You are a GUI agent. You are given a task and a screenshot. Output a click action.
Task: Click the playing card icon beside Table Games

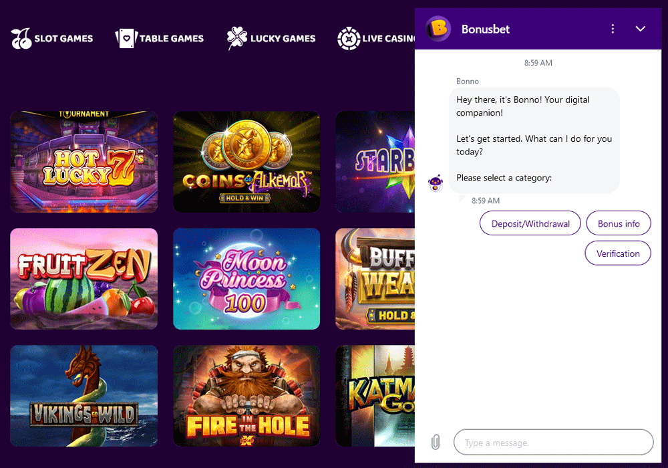[x=126, y=38]
